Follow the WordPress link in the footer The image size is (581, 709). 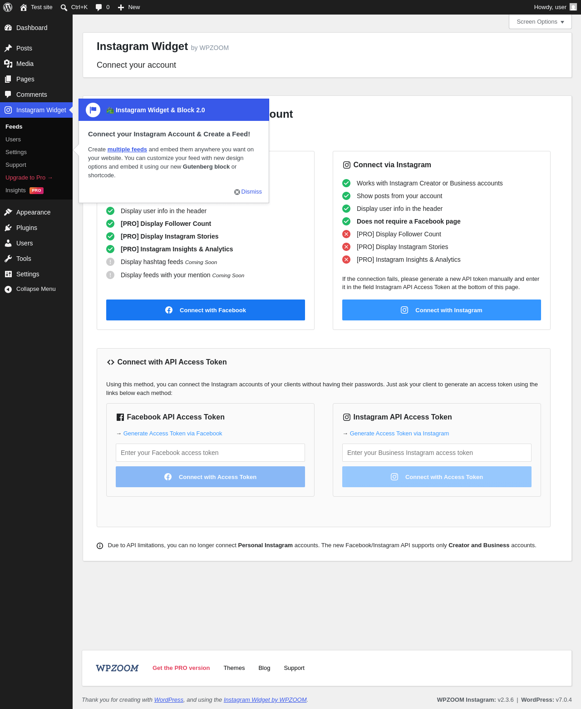click(x=169, y=700)
